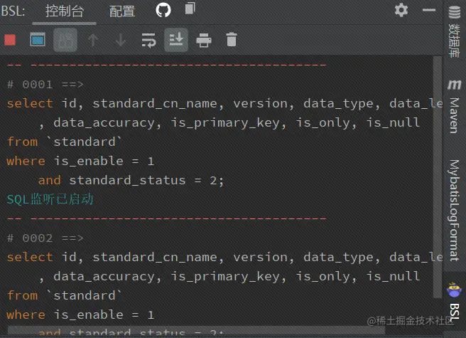The image size is (466, 338).
Task: Open the Maven side panel
Action: [454, 108]
